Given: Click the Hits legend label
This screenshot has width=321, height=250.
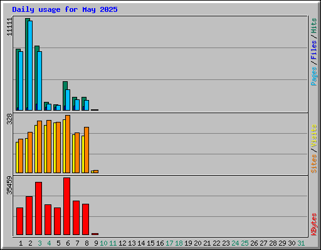Looking at the screenshot, I should 313,26.
